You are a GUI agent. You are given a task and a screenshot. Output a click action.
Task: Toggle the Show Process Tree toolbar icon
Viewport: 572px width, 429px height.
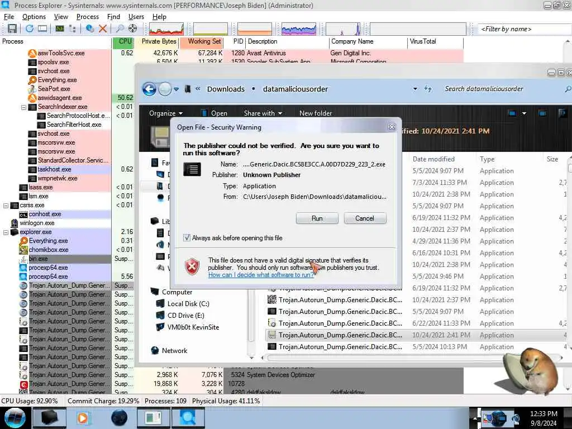72,28
